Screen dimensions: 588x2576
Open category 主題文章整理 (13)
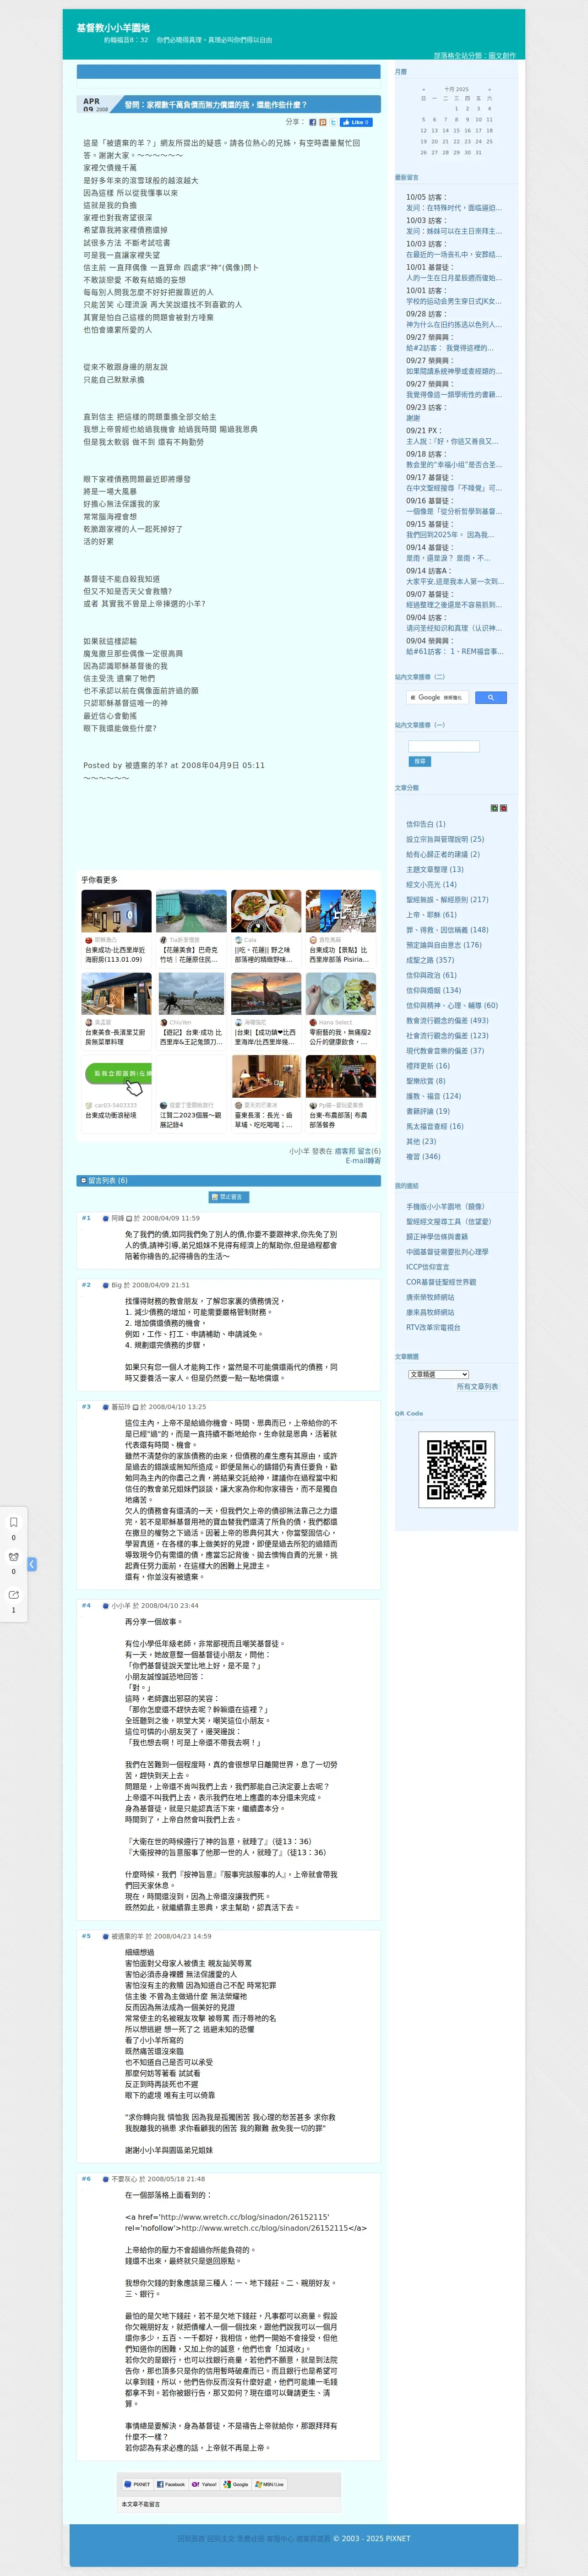[435, 869]
